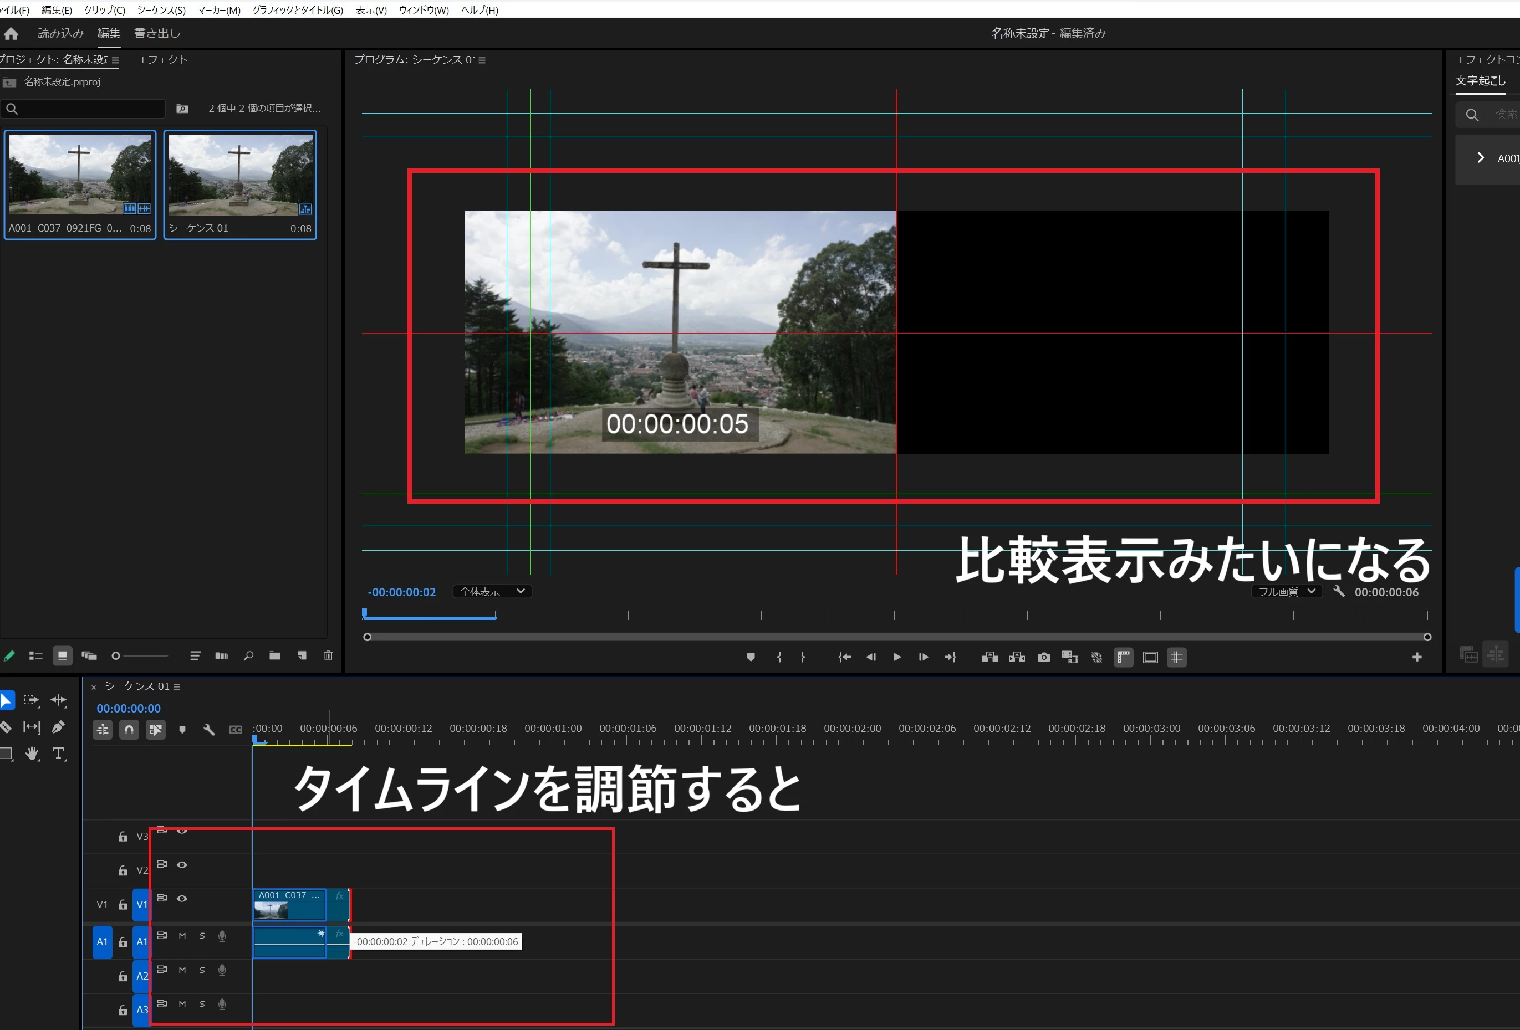This screenshot has width=1520, height=1030.
Task: Select the Type tool
Action: pyautogui.click(x=58, y=754)
